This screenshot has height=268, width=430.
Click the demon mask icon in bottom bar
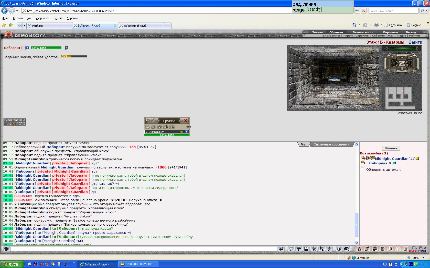click(382, 249)
